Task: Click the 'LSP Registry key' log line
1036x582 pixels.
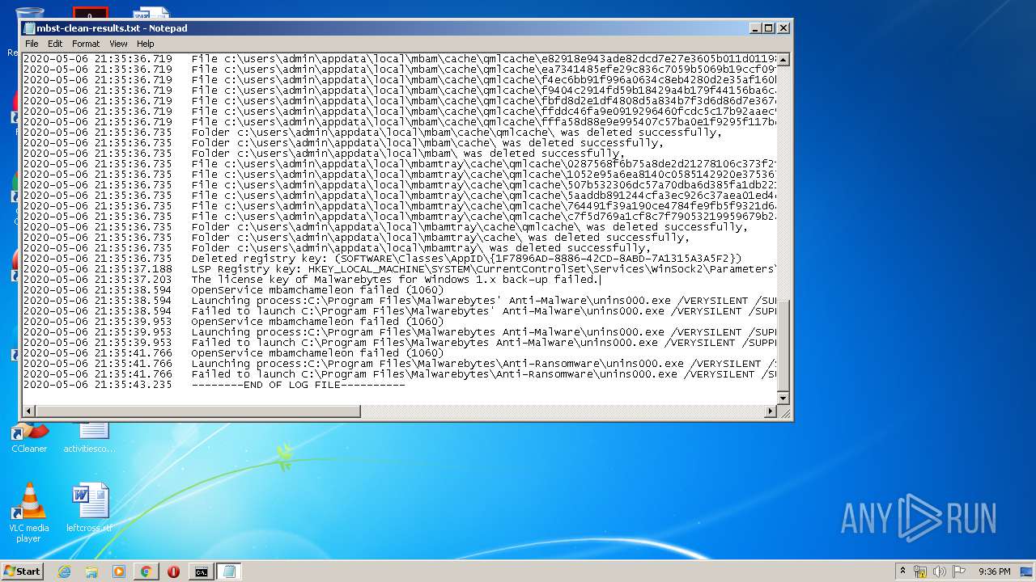Action: (x=400, y=269)
